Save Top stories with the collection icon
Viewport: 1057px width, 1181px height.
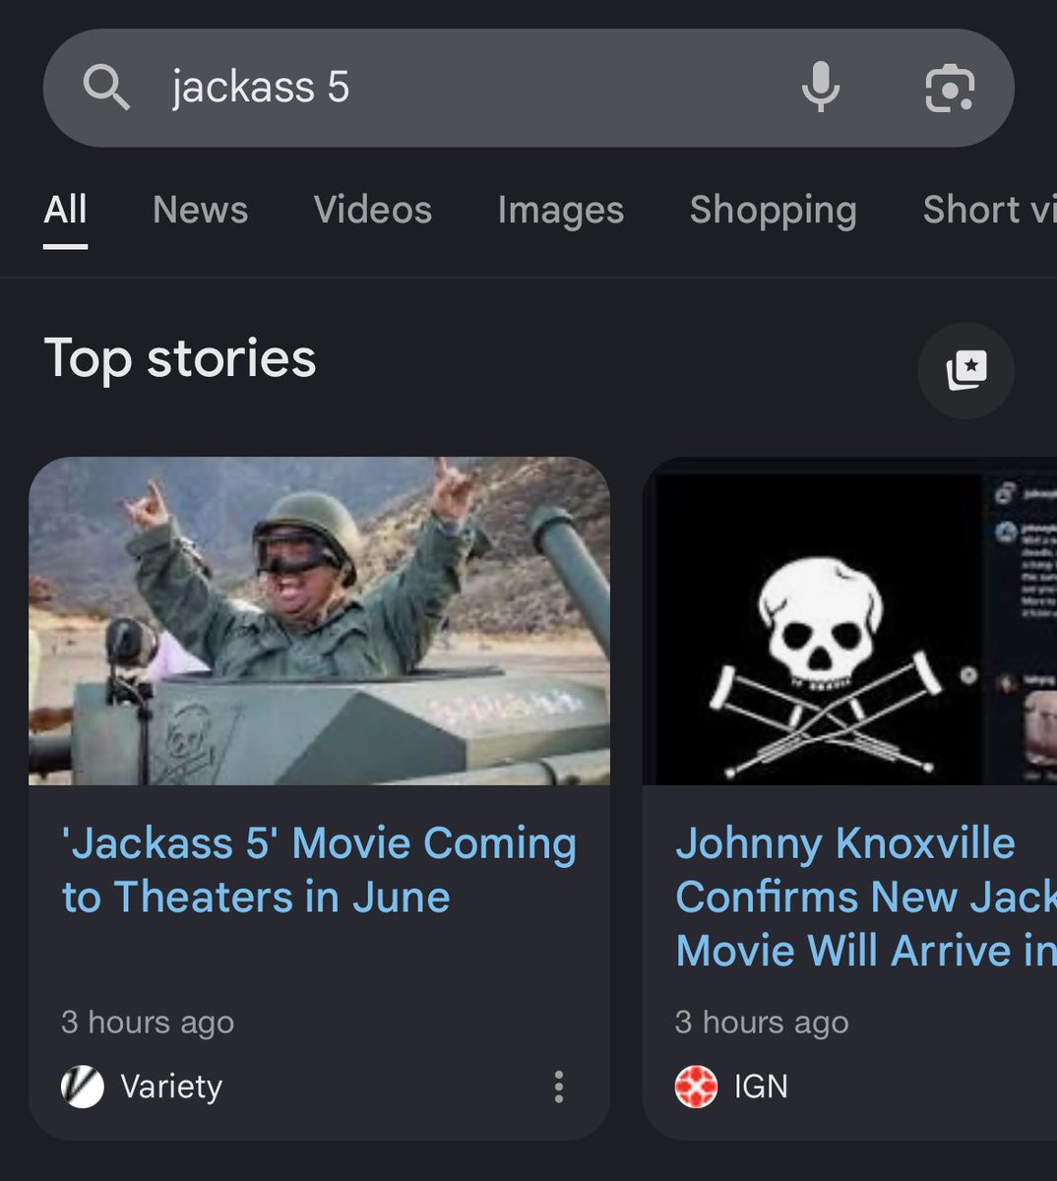click(x=965, y=370)
